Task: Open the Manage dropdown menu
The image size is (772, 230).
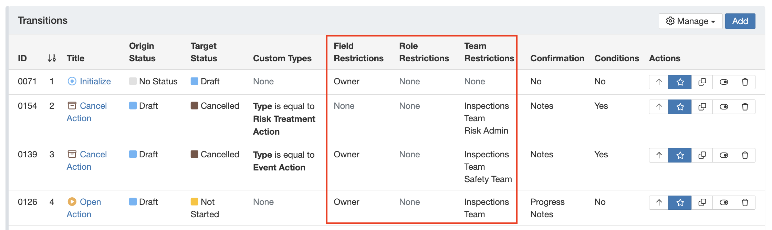Action: tap(690, 21)
